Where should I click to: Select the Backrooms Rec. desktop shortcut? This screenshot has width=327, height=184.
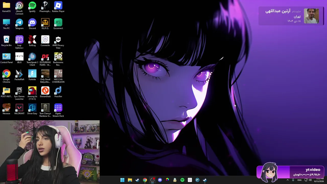pos(58,60)
